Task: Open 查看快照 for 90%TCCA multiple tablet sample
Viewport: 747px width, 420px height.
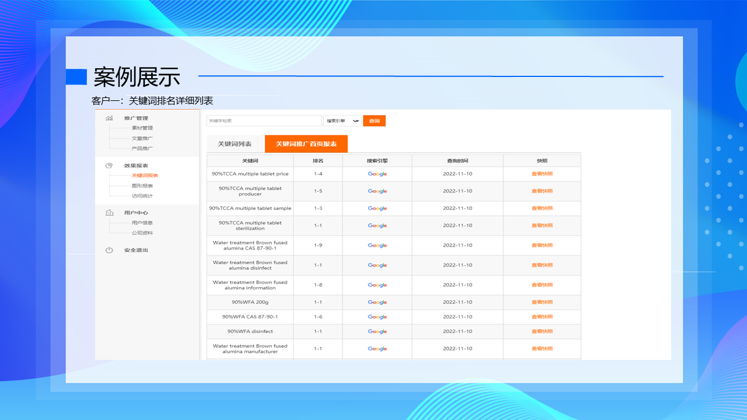Action: (542, 208)
